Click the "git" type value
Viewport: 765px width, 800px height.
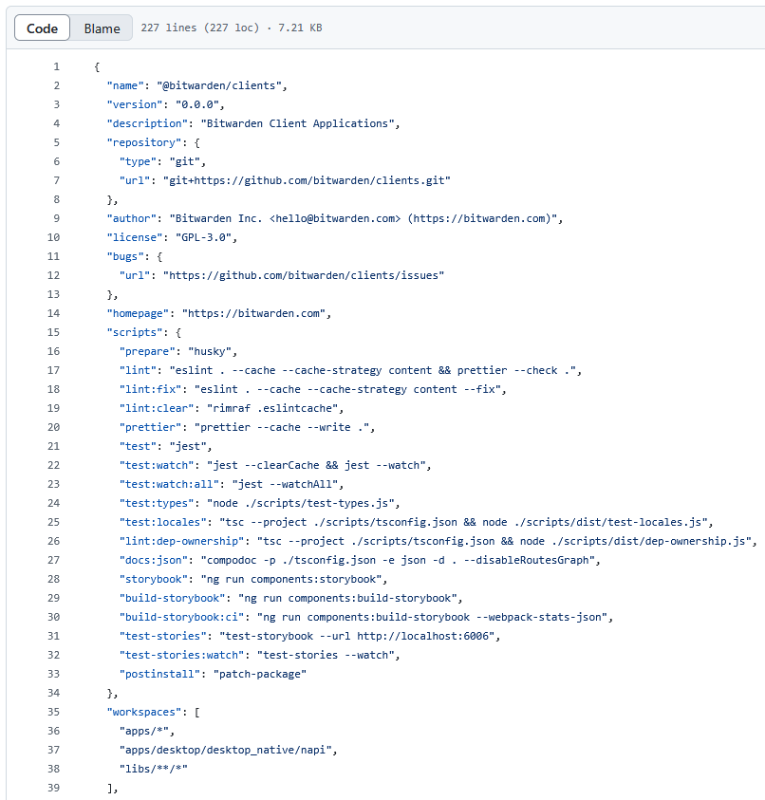185,161
